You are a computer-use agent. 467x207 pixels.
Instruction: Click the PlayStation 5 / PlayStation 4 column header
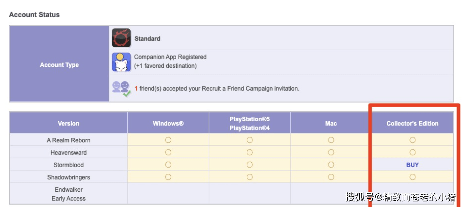click(250, 123)
